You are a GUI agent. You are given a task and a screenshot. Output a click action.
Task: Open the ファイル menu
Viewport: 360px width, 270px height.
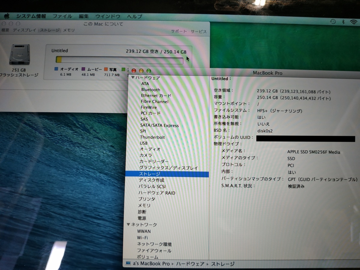62,16
